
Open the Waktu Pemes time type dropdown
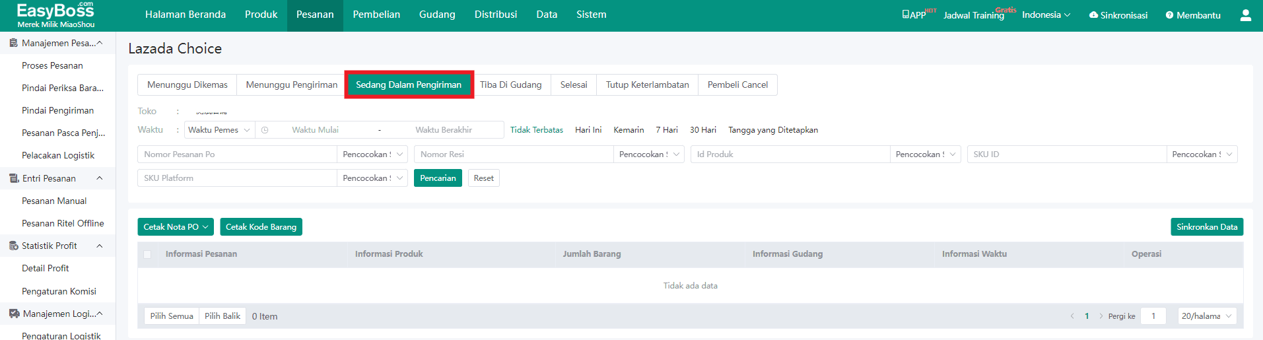219,130
